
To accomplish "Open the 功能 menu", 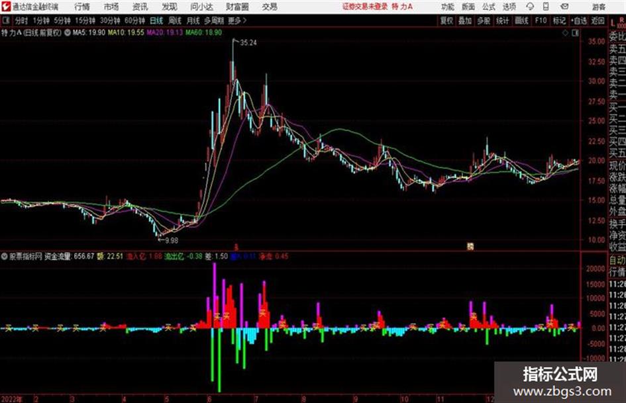I will 448,7.
